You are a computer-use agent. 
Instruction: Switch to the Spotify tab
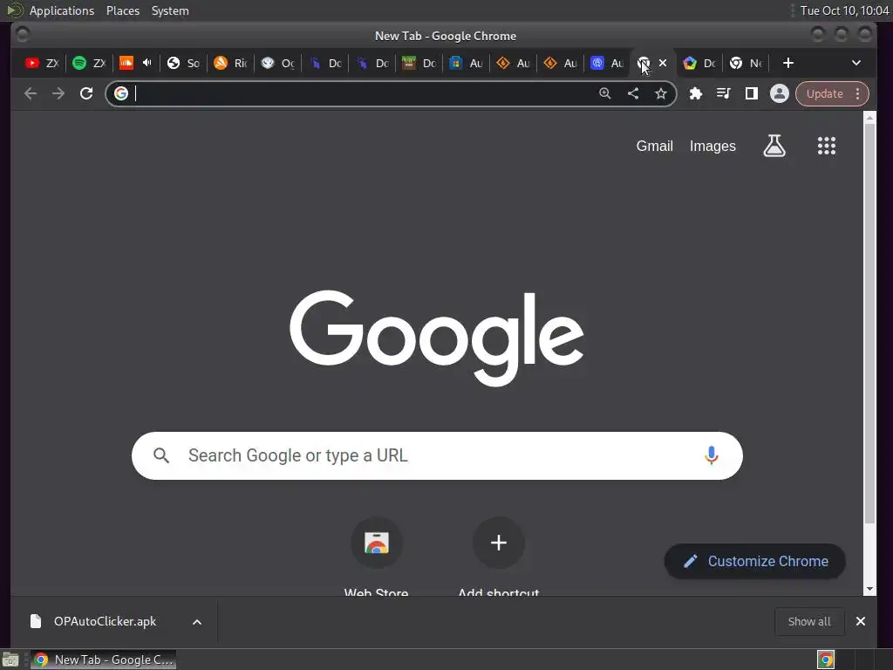pos(89,63)
